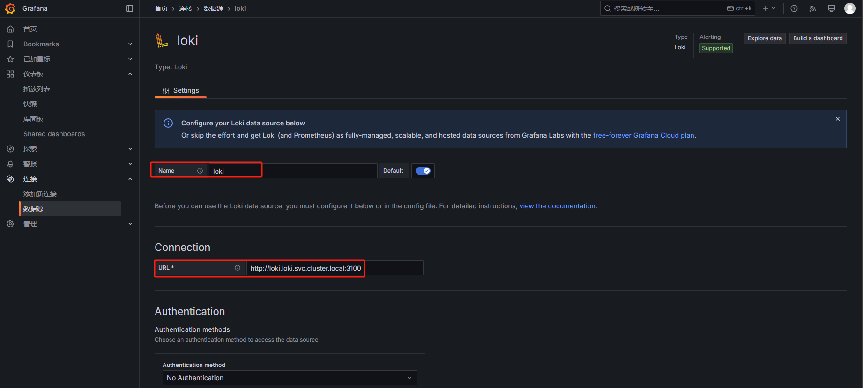
Task: Click the Explore data button
Action: click(x=765, y=38)
